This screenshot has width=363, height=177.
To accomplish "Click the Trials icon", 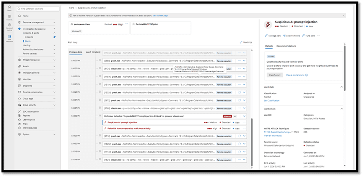I will pos(20,124).
